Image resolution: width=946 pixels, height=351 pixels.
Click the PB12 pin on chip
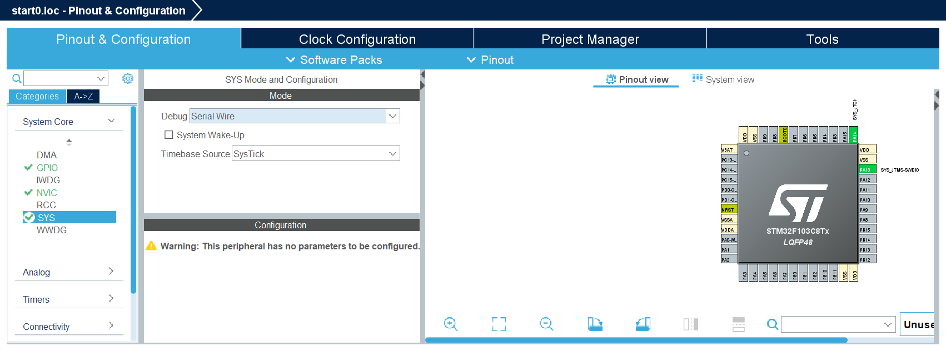(868, 259)
